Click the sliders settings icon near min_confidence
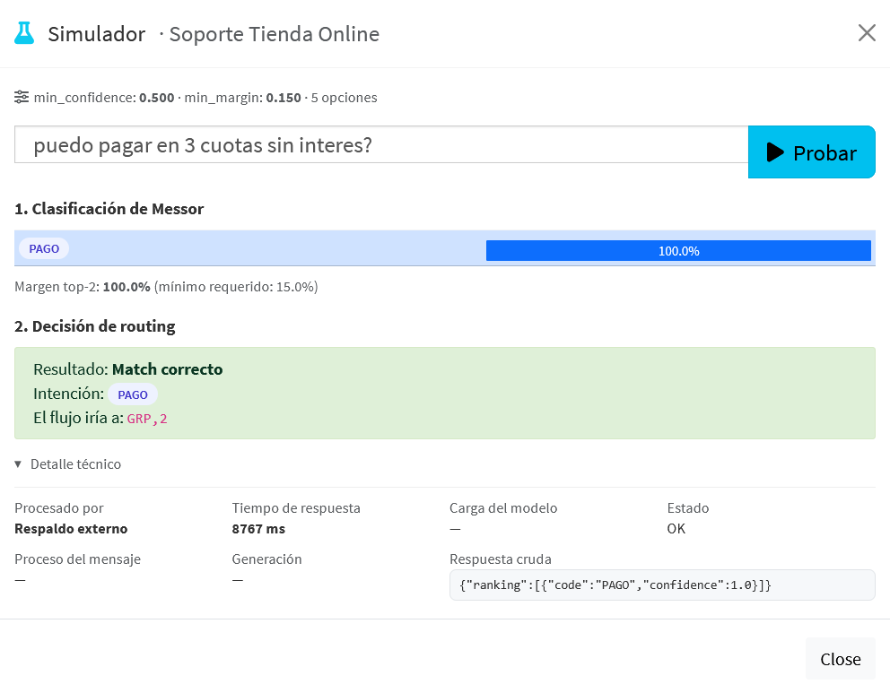Screen dimensions: 890x693 coord(22,98)
